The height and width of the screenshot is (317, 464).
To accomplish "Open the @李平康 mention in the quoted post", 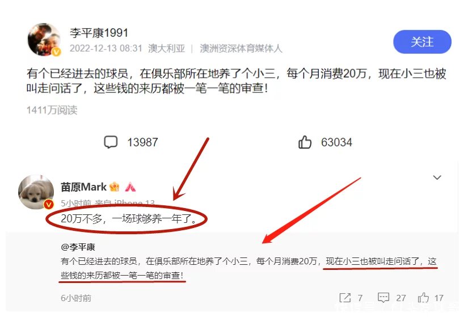I will tap(78, 247).
